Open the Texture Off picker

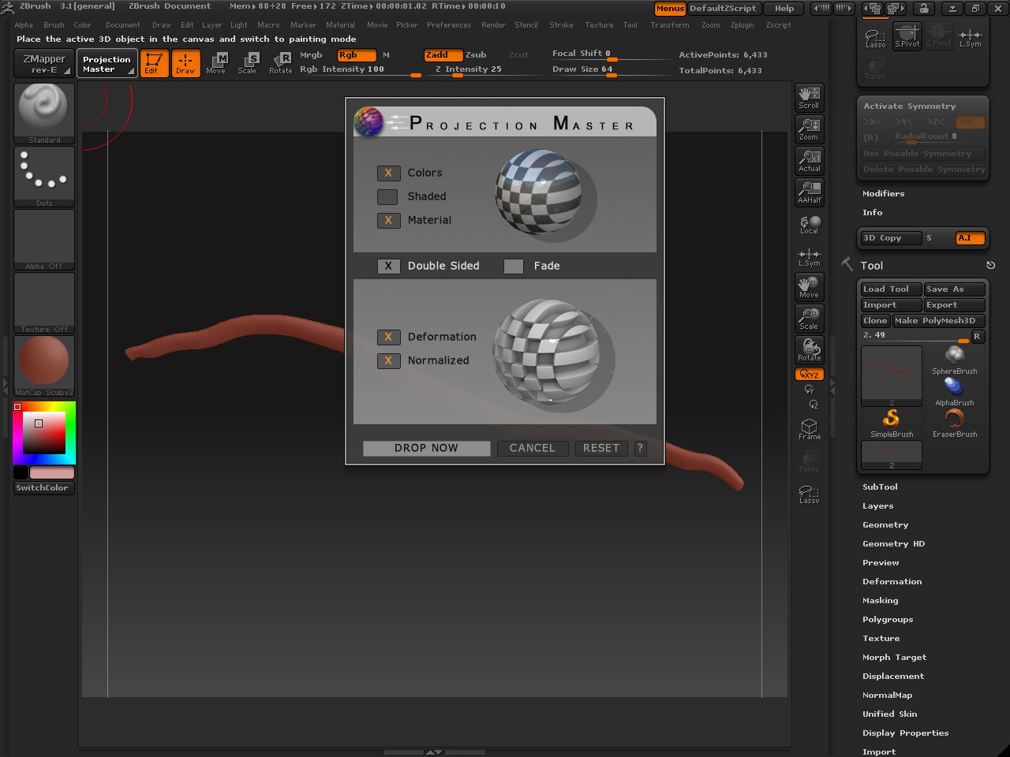[44, 303]
